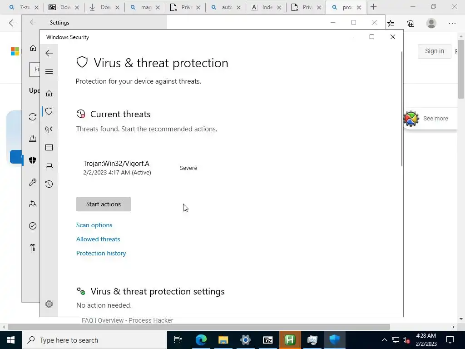
Task: Open notification center icon
Action: (450, 340)
